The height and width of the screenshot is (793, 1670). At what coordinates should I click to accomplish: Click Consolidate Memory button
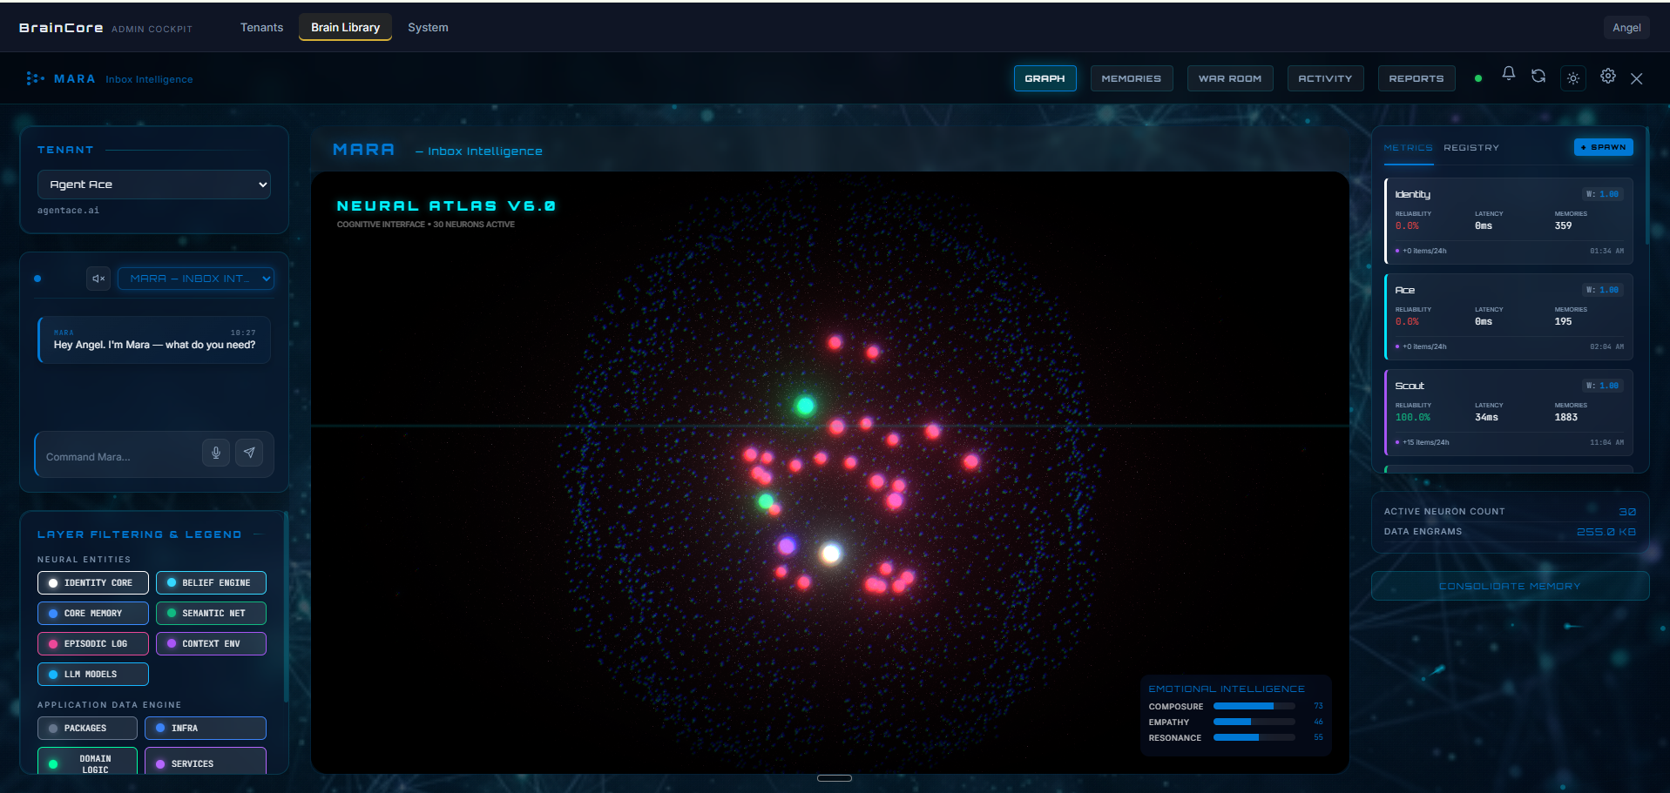click(1510, 586)
